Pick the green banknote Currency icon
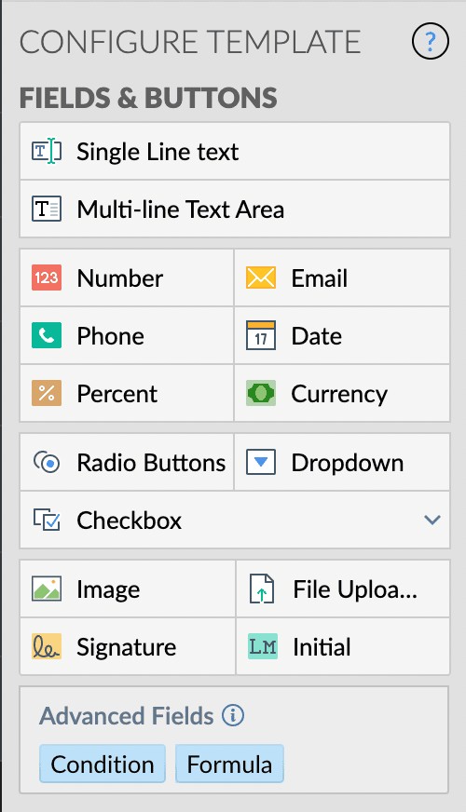 point(261,394)
